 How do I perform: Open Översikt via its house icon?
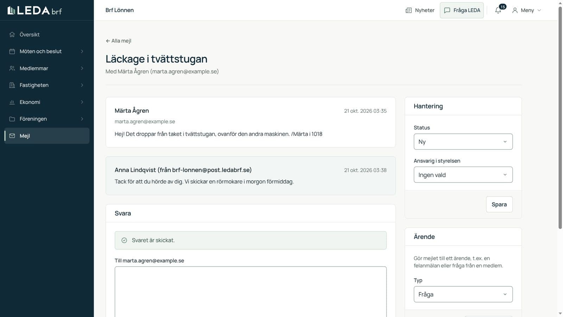(12, 35)
